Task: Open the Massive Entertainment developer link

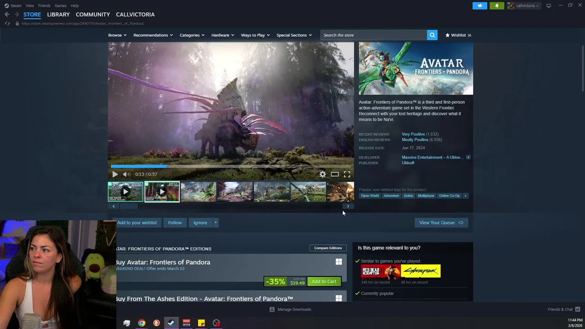Action: pos(432,157)
